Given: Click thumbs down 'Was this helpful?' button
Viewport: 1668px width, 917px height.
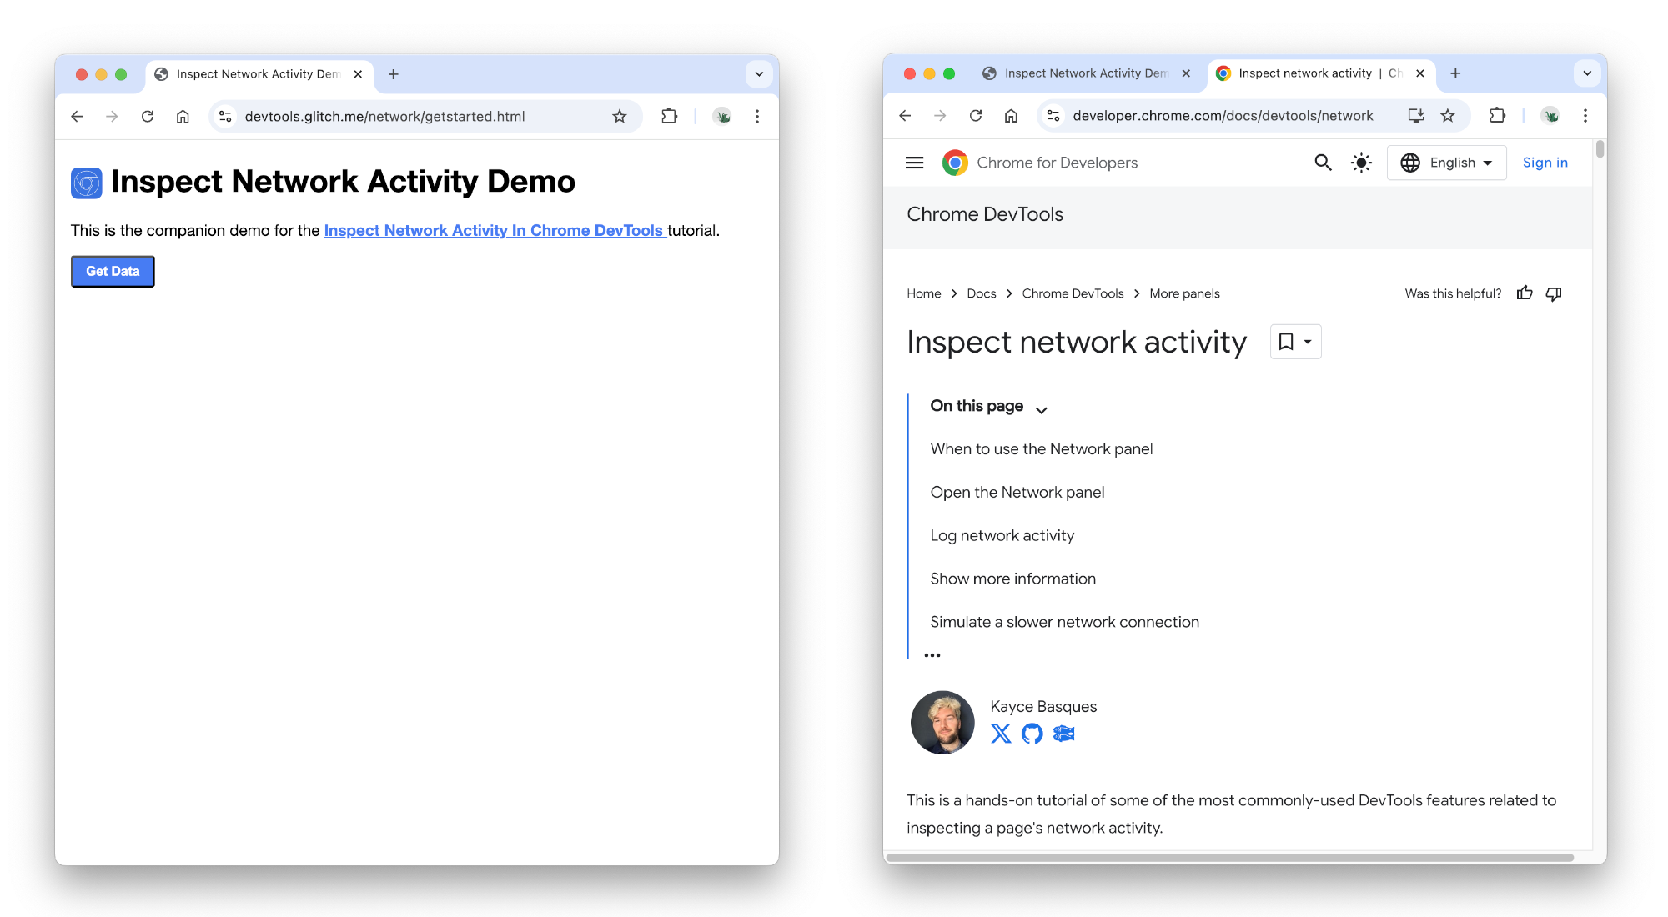Looking at the screenshot, I should coord(1556,293).
